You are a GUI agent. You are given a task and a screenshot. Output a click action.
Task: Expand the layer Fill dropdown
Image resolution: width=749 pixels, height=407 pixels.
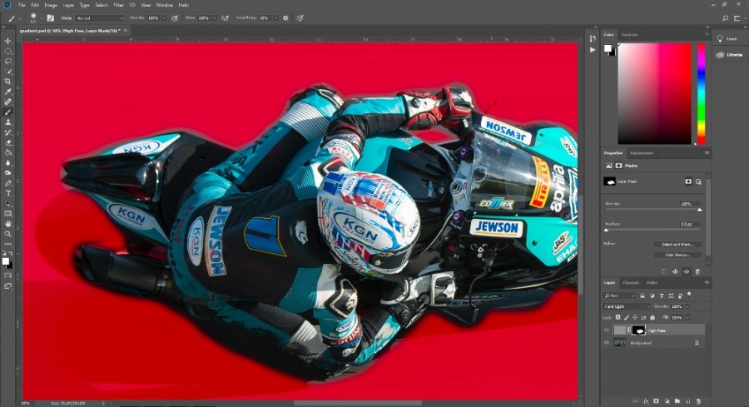687,317
